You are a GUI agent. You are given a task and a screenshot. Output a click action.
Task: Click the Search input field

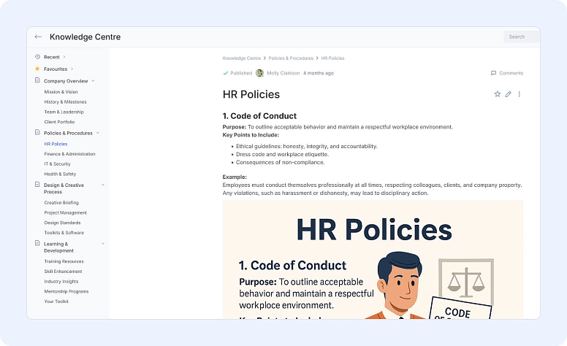click(521, 36)
